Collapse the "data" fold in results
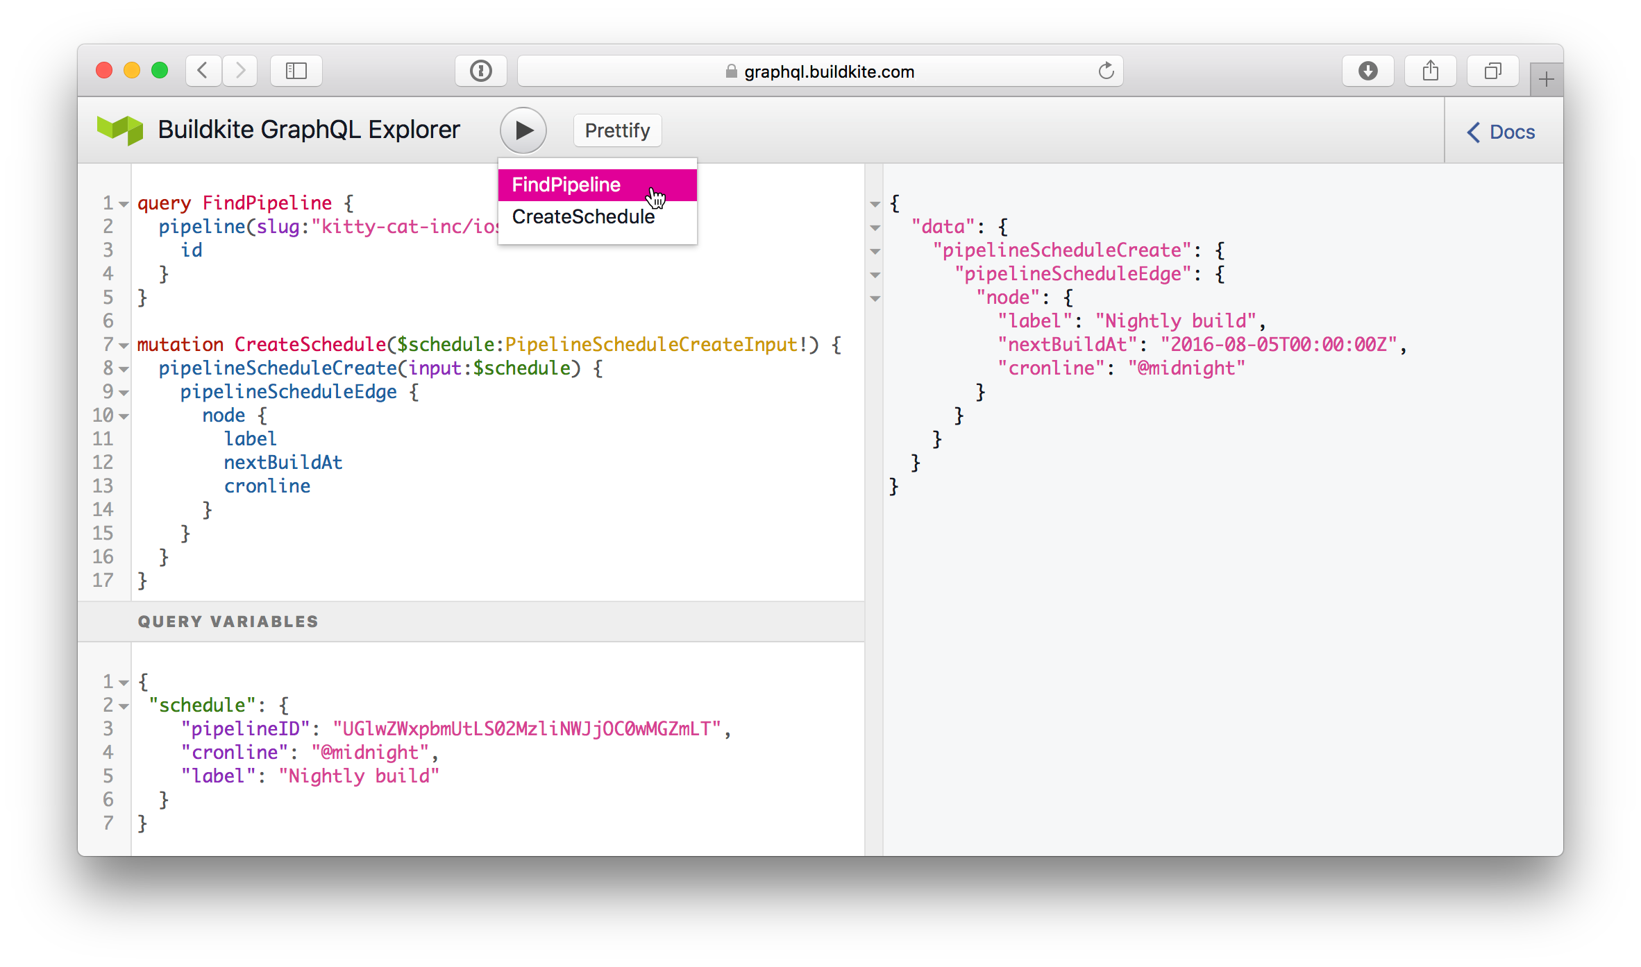The height and width of the screenshot is (967, 1641). 875,228
